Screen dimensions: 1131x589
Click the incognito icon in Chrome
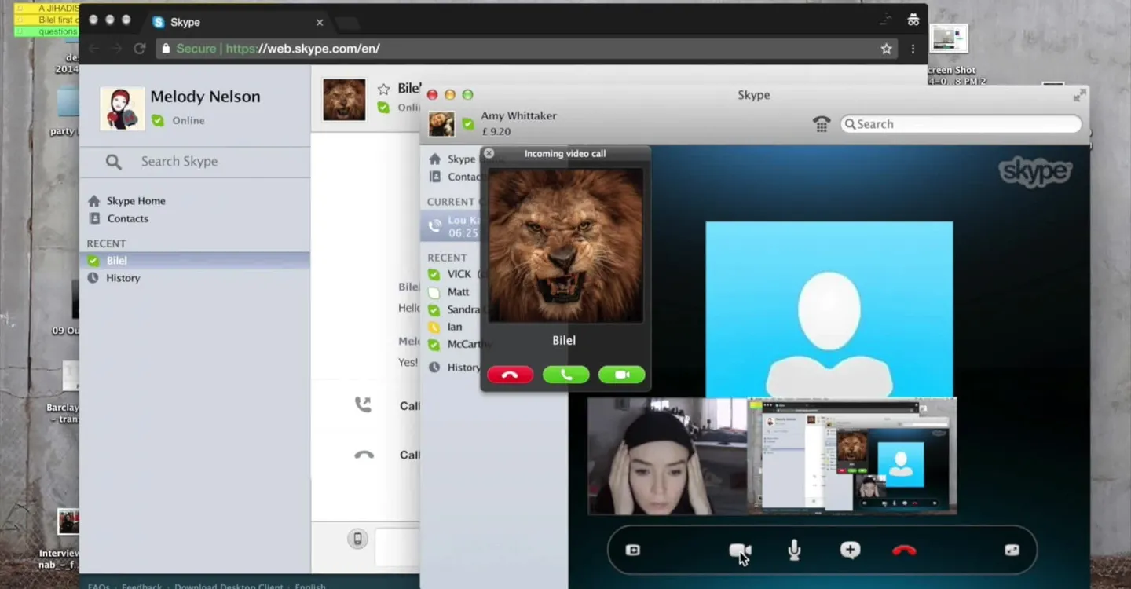click(913, 20)
